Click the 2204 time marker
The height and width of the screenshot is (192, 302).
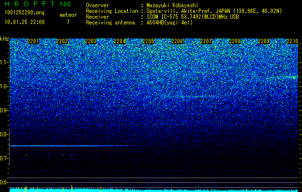(120, 41)
